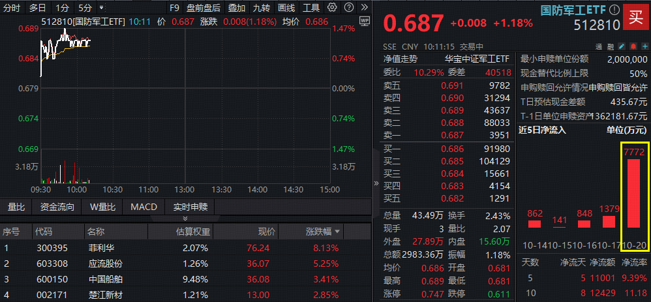This screenshot has width=651, height=302.
Task: Click the red alert bell icon
Action: click(x=633, y=47)
